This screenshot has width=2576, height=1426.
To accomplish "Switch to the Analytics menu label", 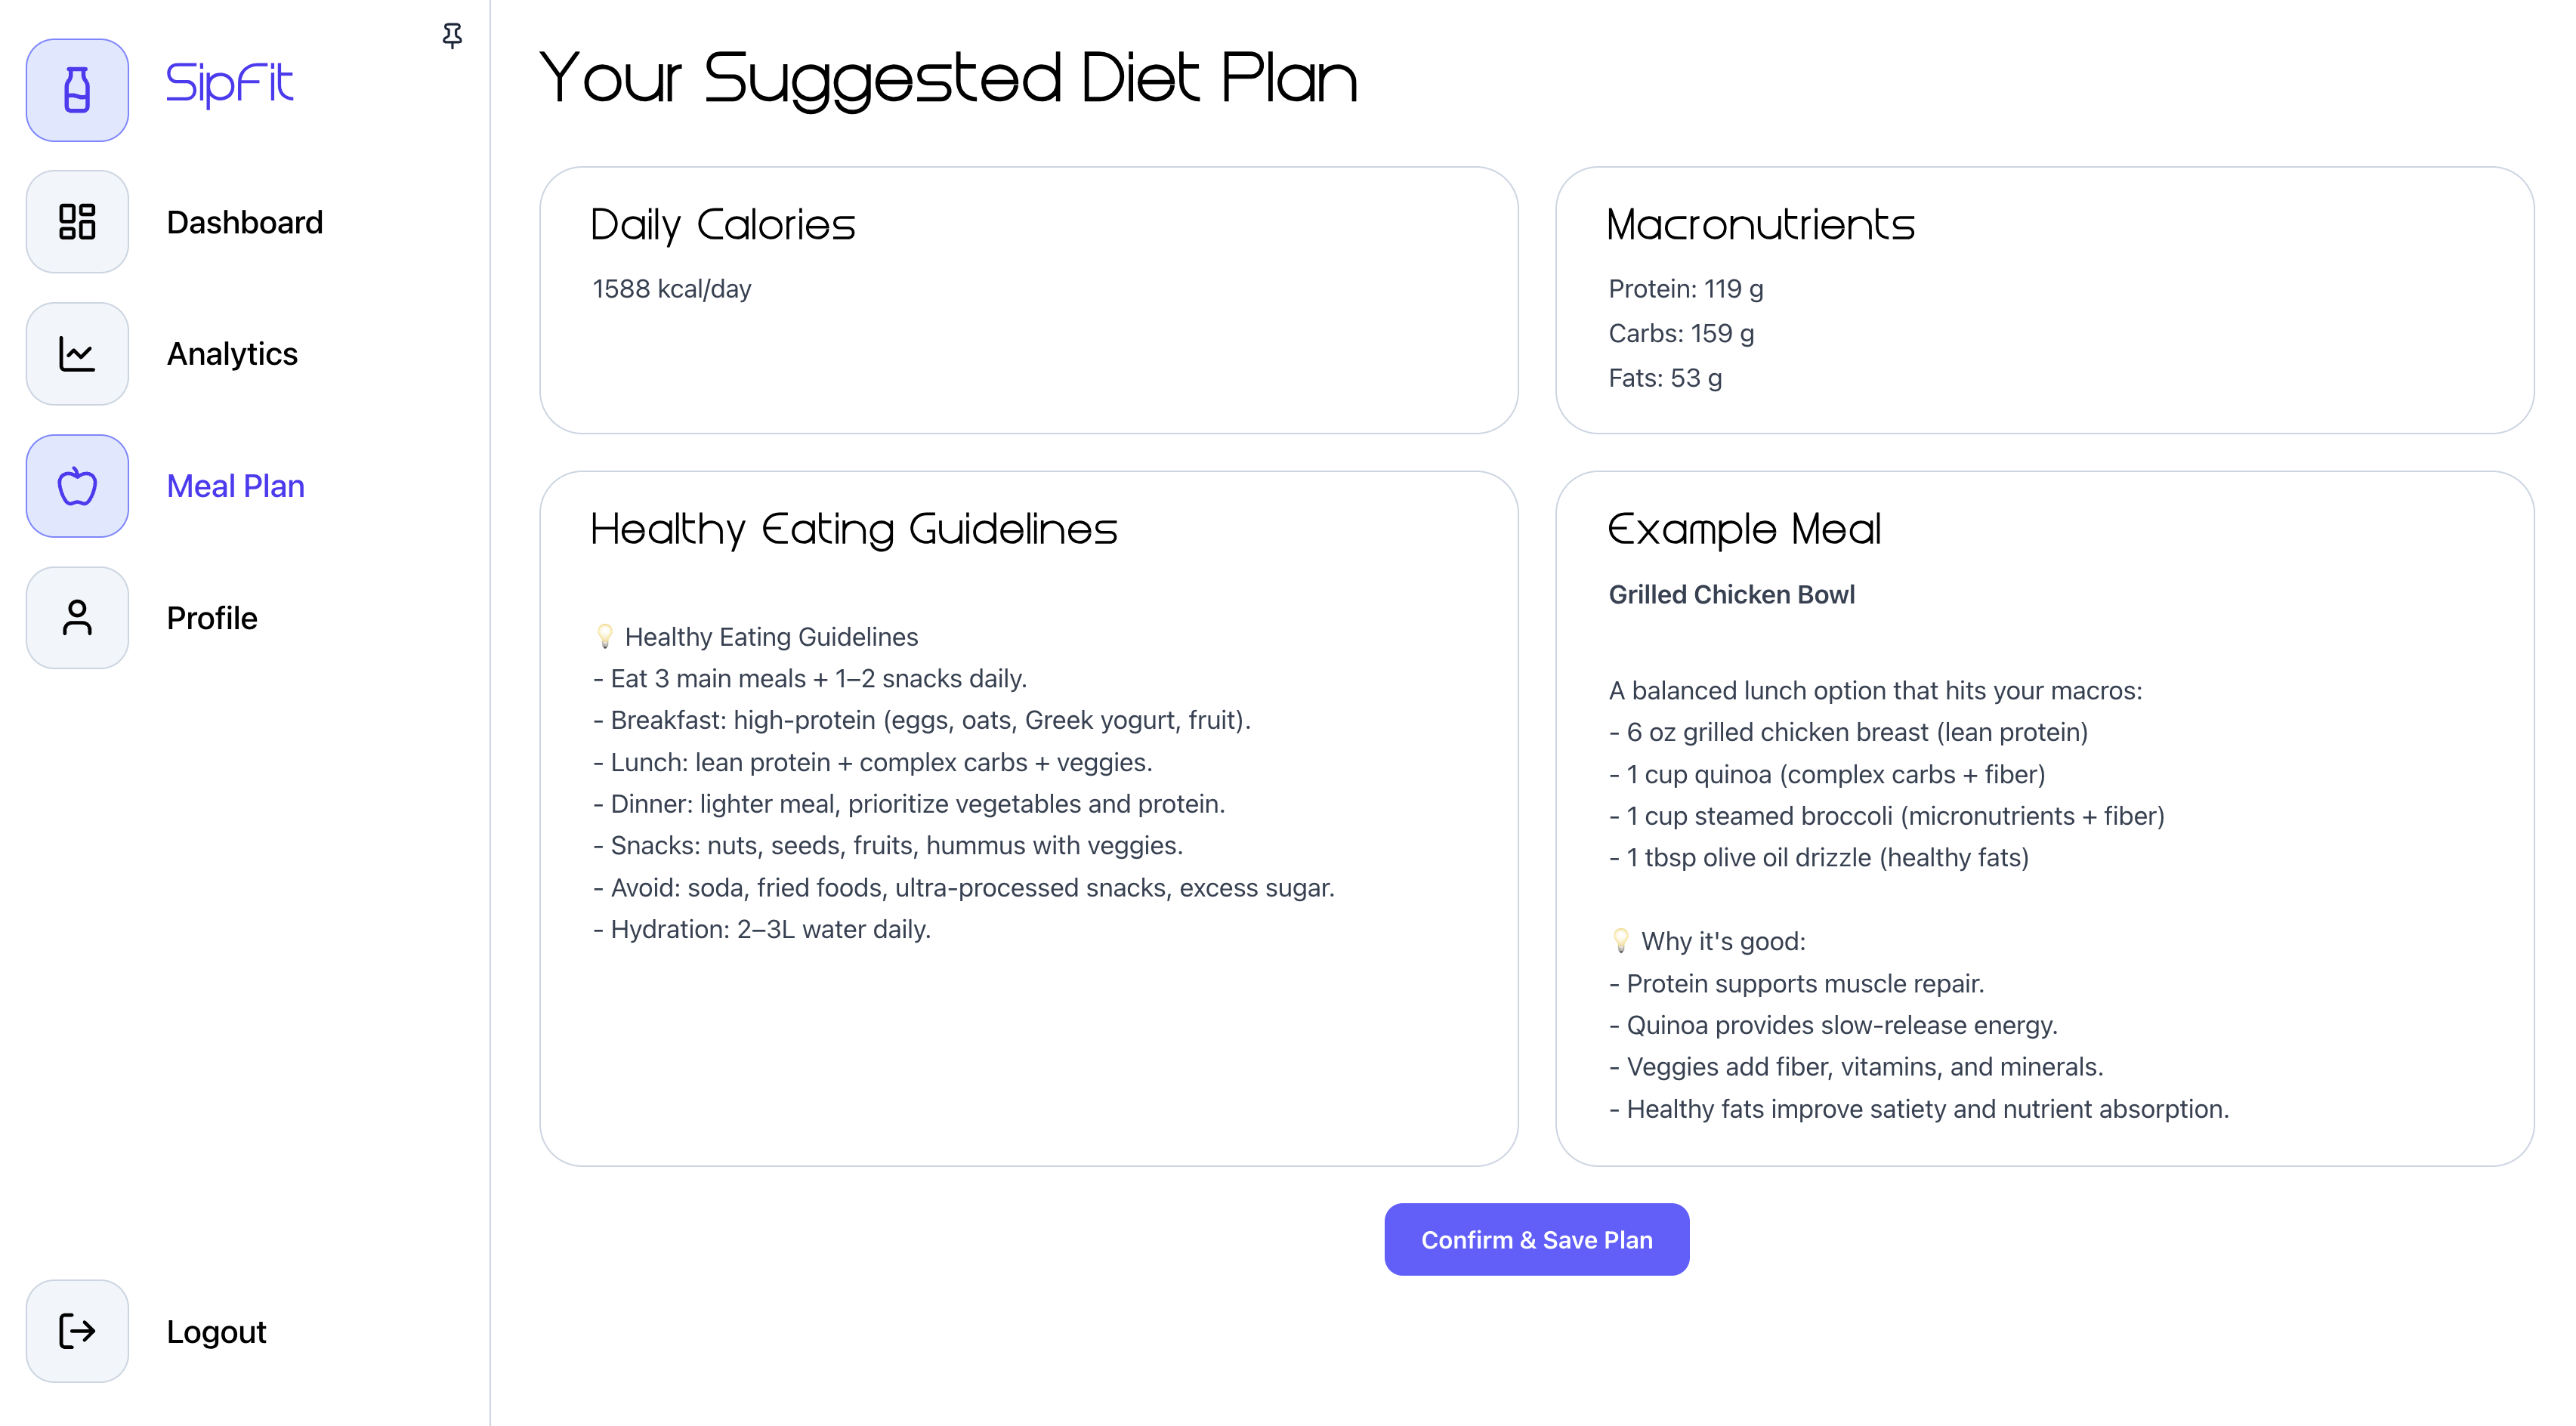I will [x=232, y=354].
